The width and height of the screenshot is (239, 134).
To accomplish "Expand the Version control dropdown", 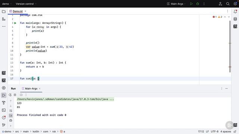I will pos(26,4).
